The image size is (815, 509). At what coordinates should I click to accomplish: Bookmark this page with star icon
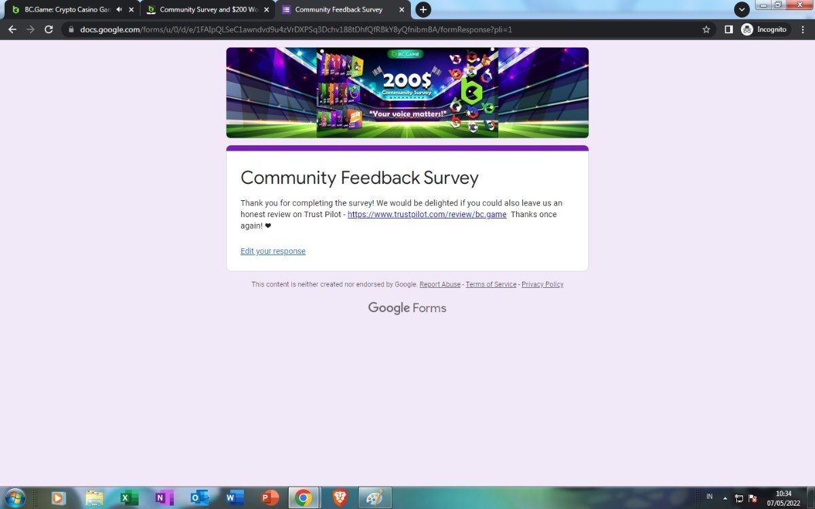pyautogui.click(x=706, y=30)
